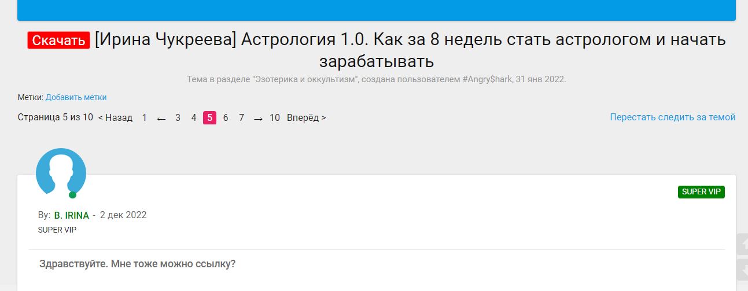Select page 1 in pagination
Screen dimensions: 748x291
coord(145,117)
